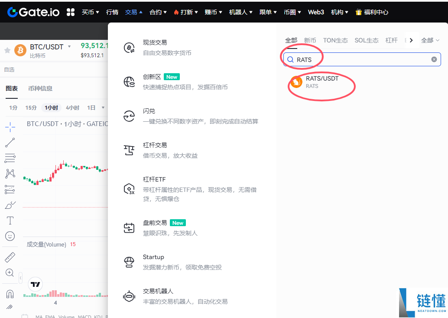Select the crosshair cursor tool
448x318 pixels.
pyautogui.click(x=10, y=127)
